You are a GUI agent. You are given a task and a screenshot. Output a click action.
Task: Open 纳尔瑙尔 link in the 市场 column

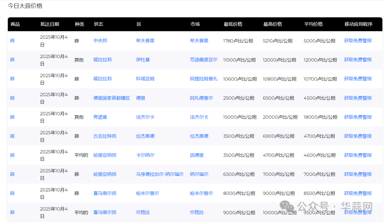click(199, 174)
